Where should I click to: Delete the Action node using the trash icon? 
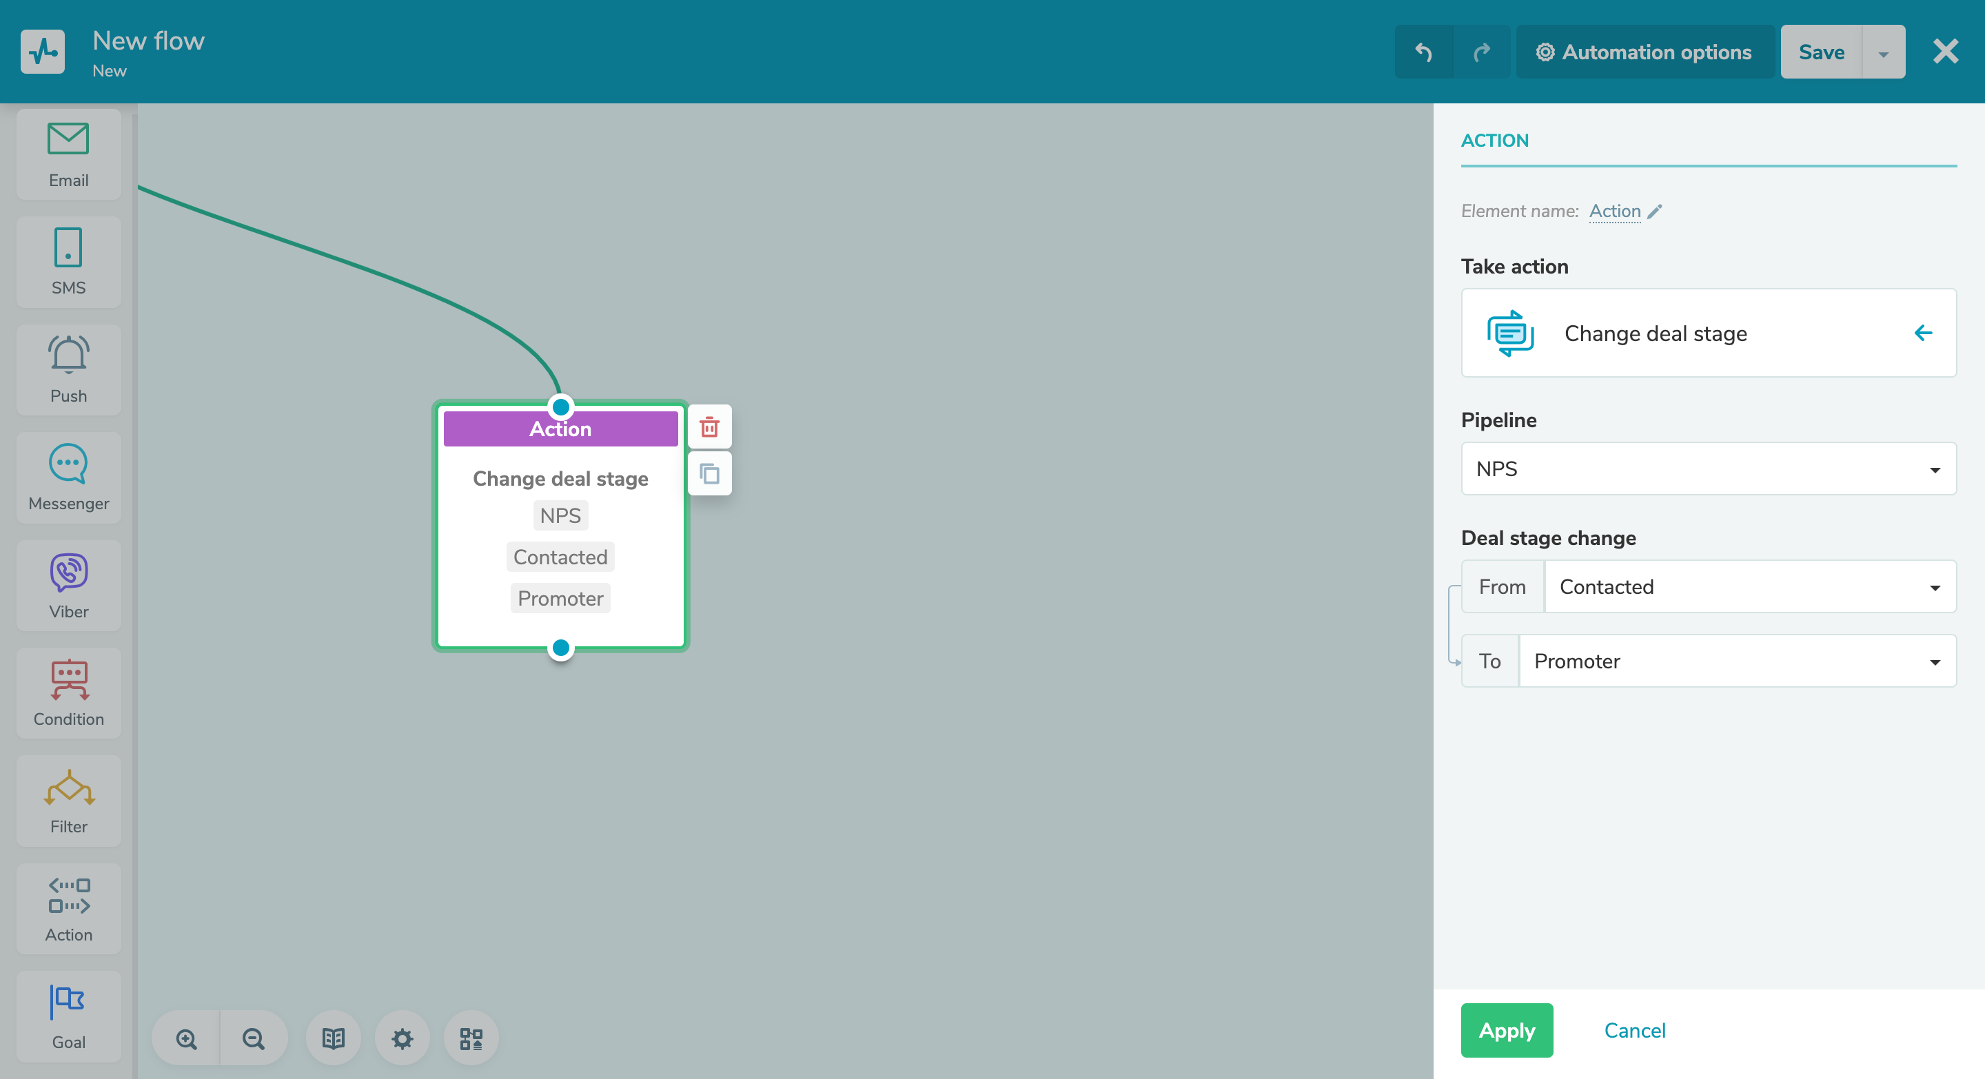coord(709,427)
